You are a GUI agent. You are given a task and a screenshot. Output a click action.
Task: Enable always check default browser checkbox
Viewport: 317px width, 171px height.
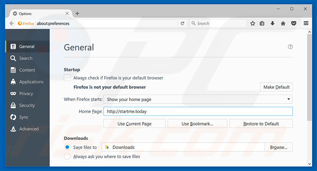click(67, 78)
